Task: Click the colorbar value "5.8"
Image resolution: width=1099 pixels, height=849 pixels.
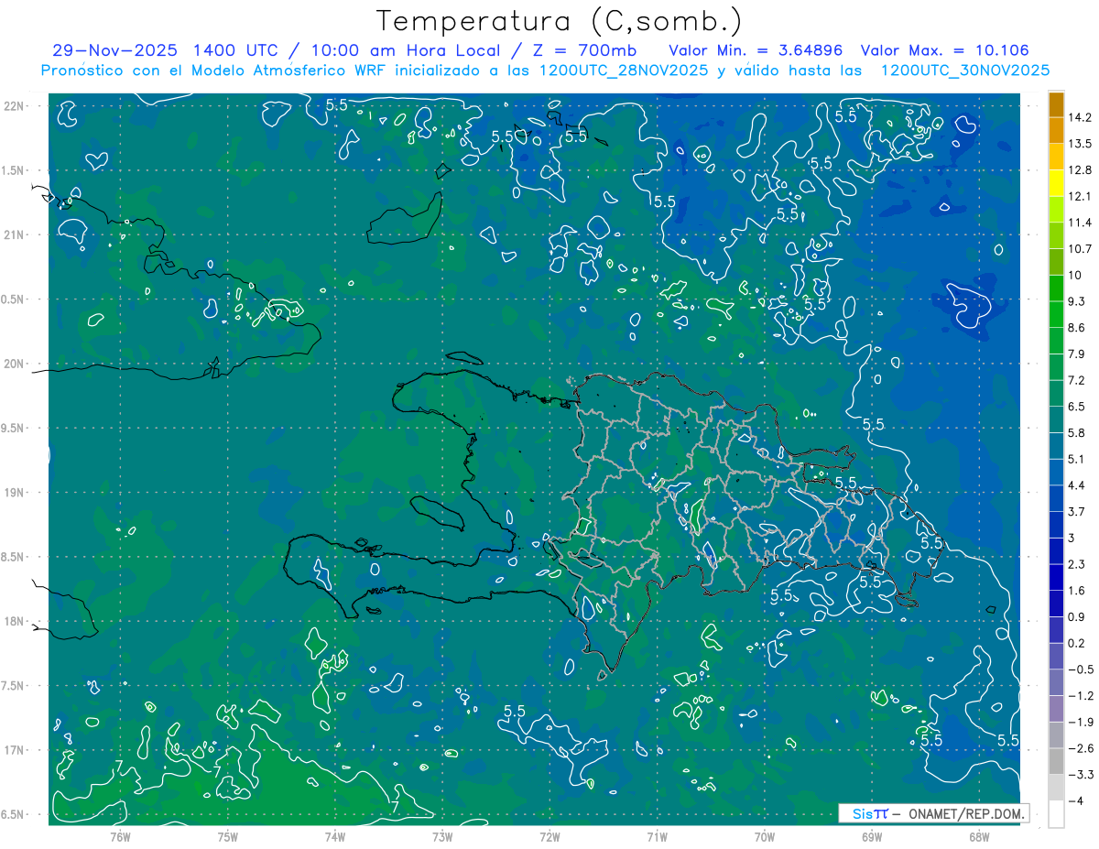Action: (1077, 432)
